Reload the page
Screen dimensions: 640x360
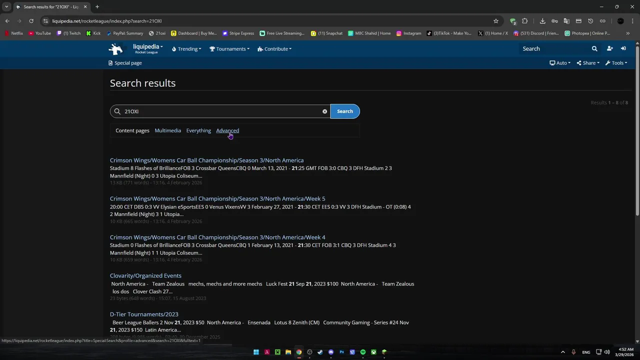[x=31, y=21]
